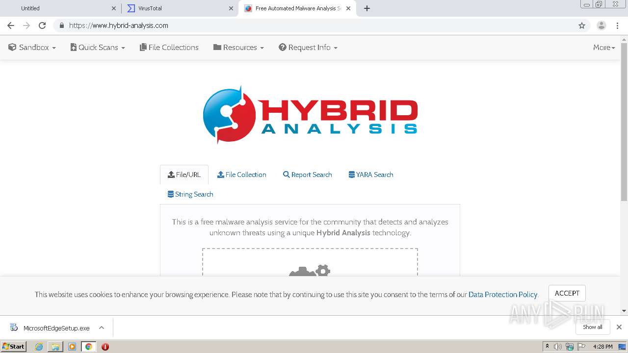Click the Request Info question-mark icon

[x=283, y=47]
